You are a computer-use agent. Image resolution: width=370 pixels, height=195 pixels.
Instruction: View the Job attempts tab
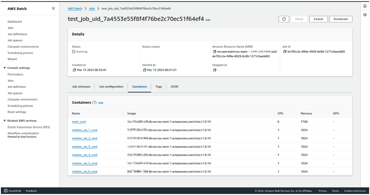tap(81, 86)
